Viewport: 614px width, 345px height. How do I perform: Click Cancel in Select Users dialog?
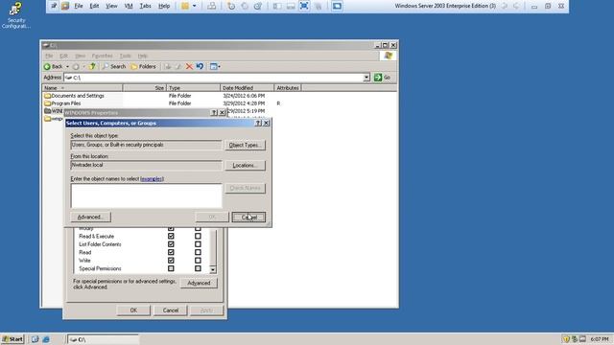(x=248, y=218)
